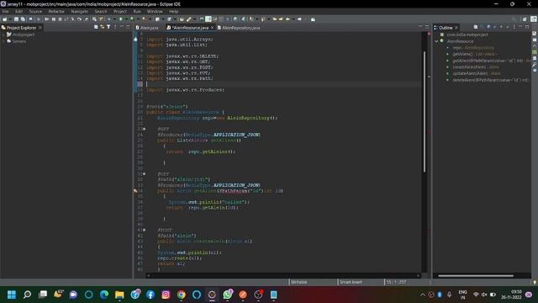Click the Save All toolbar icon
Image resolution: width=538 pixels, height=303 pixels.
(x=23, y=19)
